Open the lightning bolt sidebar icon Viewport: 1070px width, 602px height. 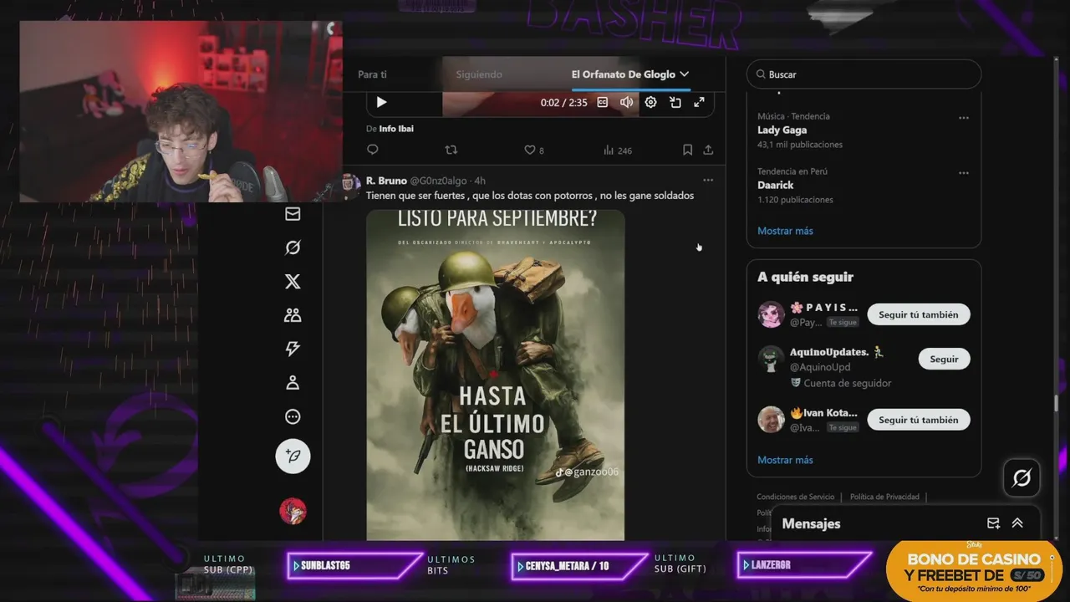[293, 349]
